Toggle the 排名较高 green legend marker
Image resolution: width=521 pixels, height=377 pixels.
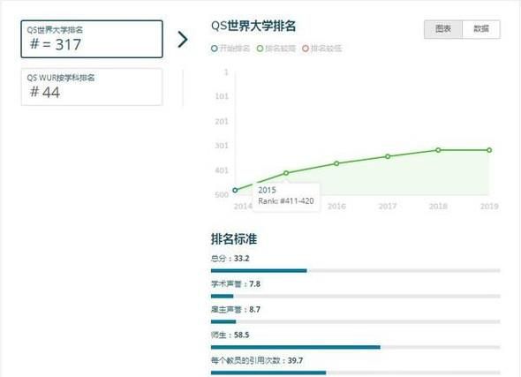click(260, 49)
